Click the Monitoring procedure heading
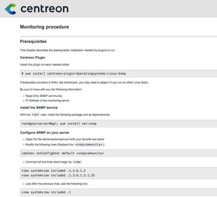 (44, 27)
